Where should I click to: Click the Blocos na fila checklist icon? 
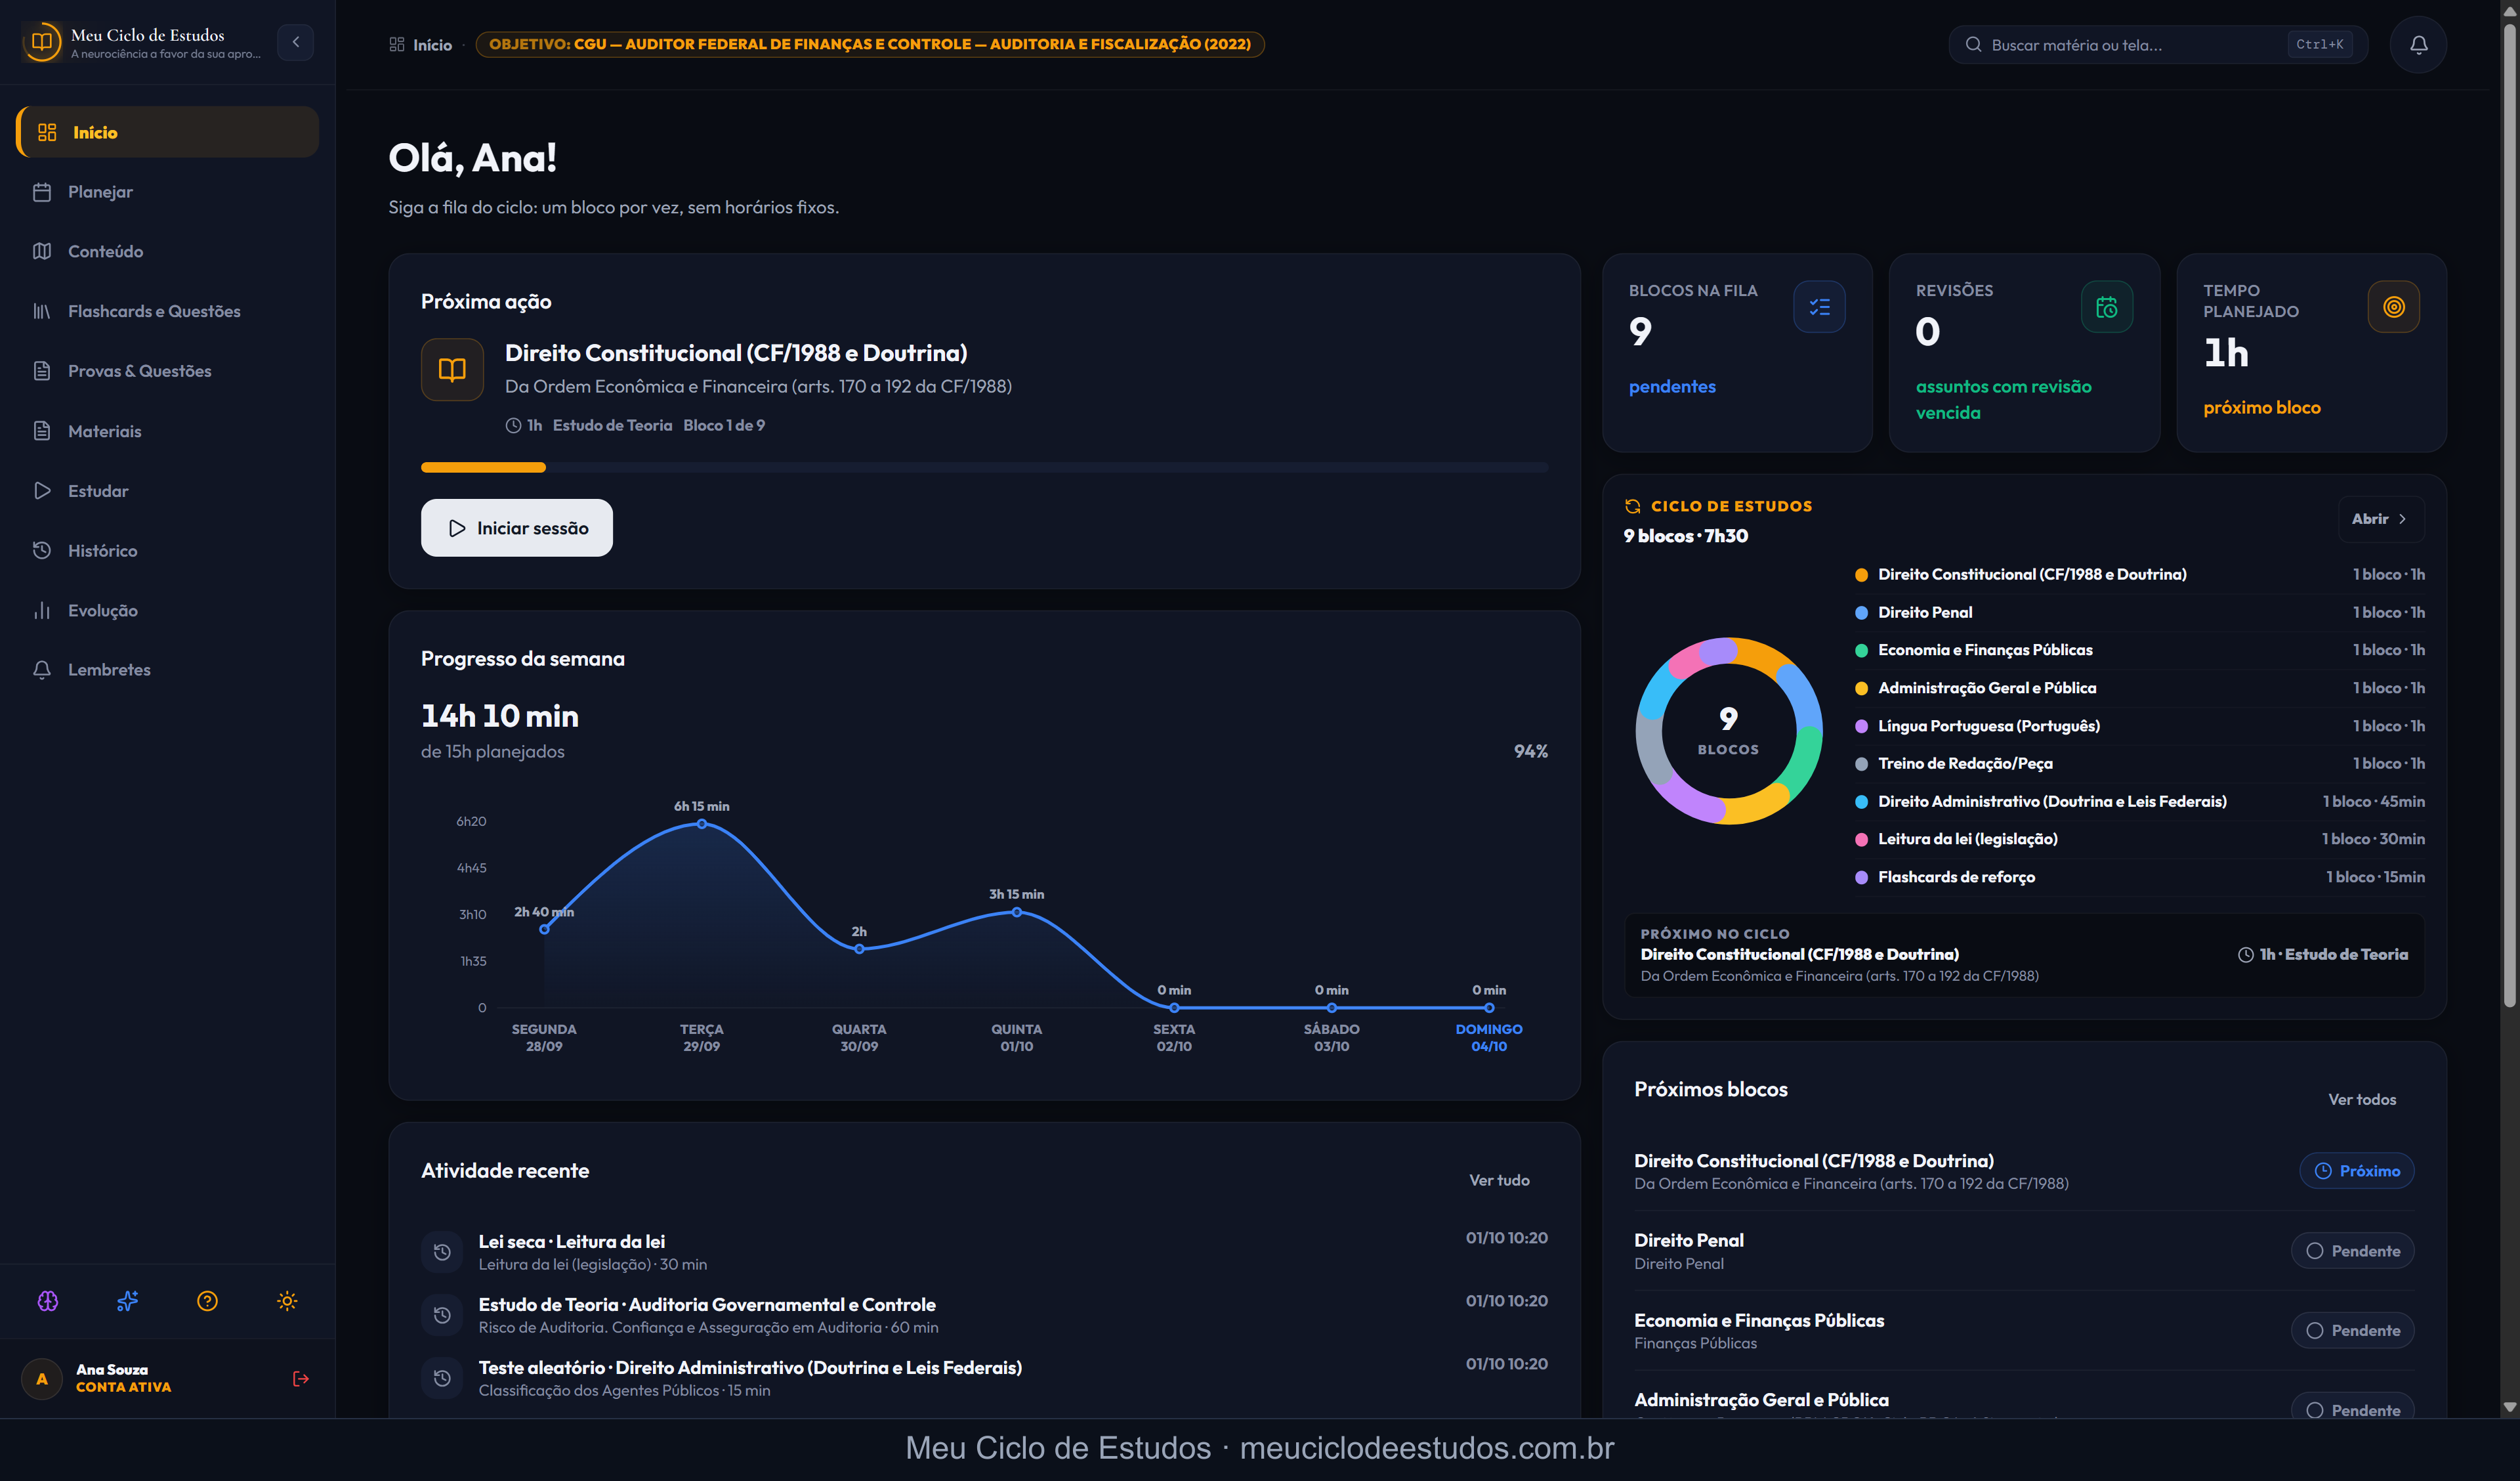click(x=1819, y=307)
